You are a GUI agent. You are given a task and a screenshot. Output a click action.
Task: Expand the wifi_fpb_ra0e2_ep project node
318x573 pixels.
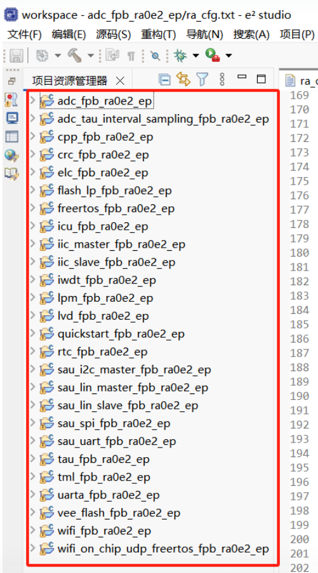[x=33, y=530]
